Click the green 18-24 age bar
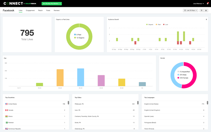This screenshot has width=211, height=132. (x=40, y=84)
